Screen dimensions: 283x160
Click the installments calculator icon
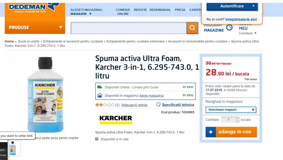point(97,139)
